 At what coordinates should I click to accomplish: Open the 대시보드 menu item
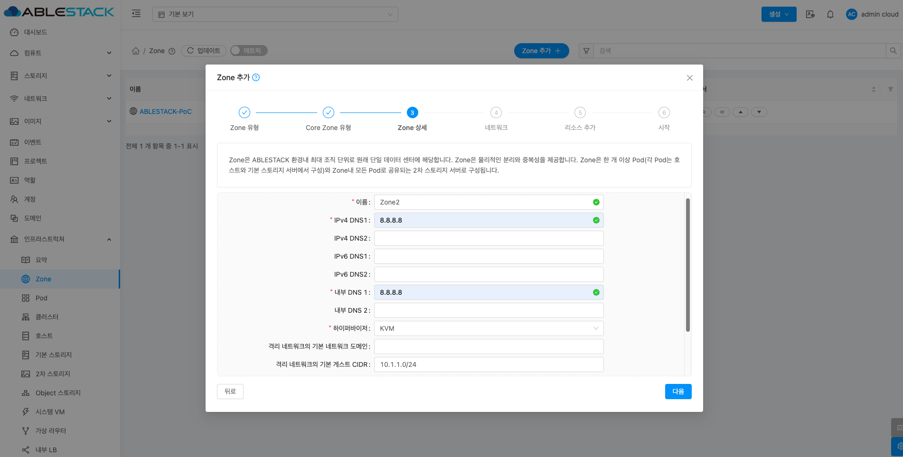click(36, 32)
